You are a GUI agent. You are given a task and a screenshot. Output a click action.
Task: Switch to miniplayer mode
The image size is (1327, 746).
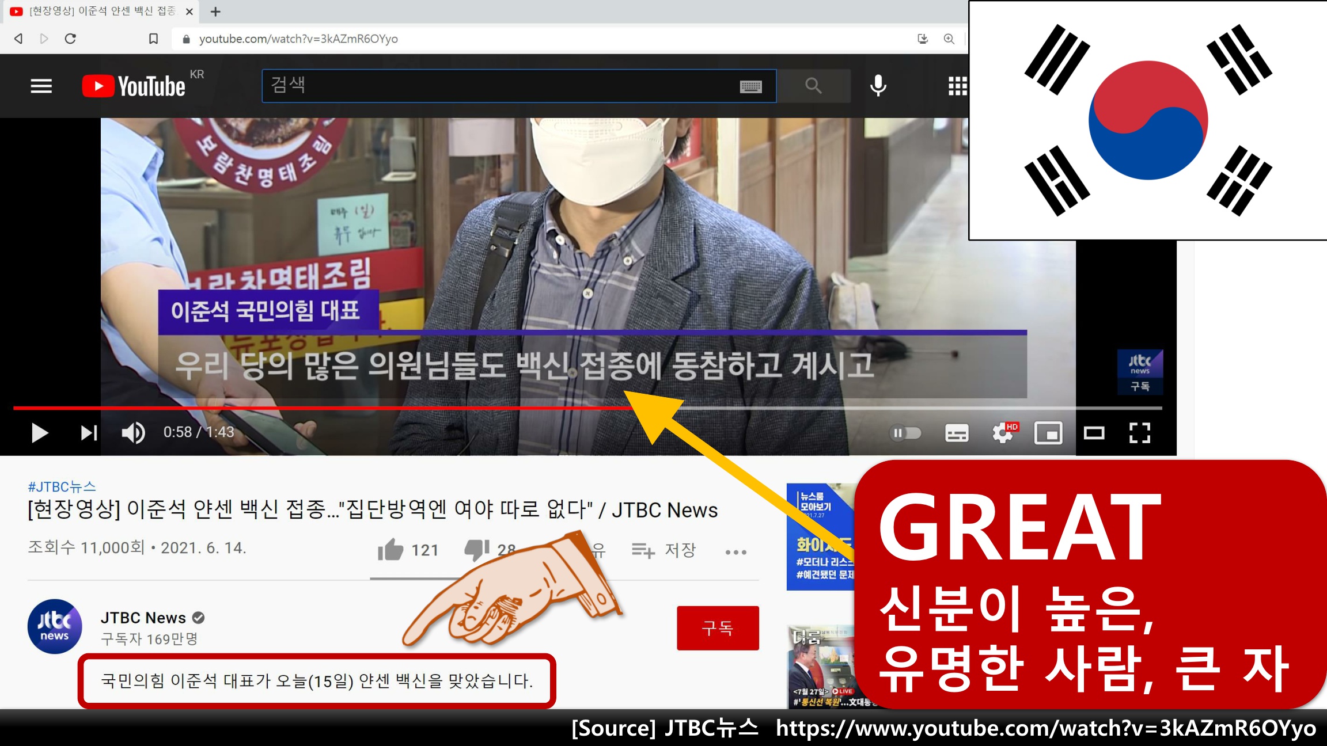click(x=1048, y=433)
